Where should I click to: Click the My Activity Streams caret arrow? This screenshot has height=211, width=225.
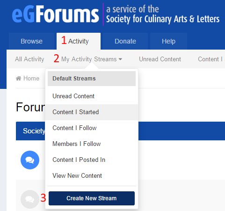point(120,59)
